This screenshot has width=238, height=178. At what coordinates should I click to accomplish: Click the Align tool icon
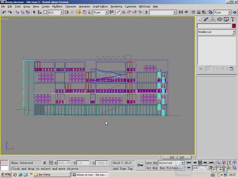tap(186, 12)
